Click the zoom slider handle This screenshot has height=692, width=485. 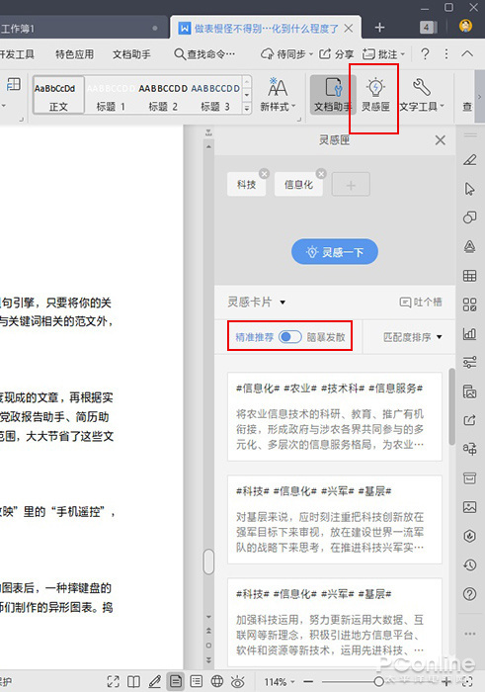click(378, 682)
